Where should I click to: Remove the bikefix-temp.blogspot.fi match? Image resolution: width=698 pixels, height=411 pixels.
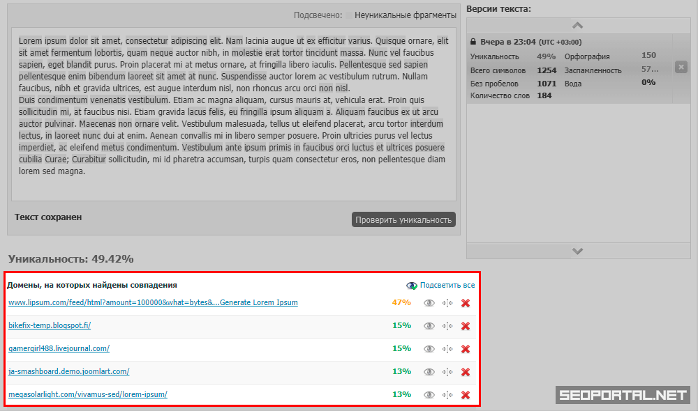[x=466, y=326]
